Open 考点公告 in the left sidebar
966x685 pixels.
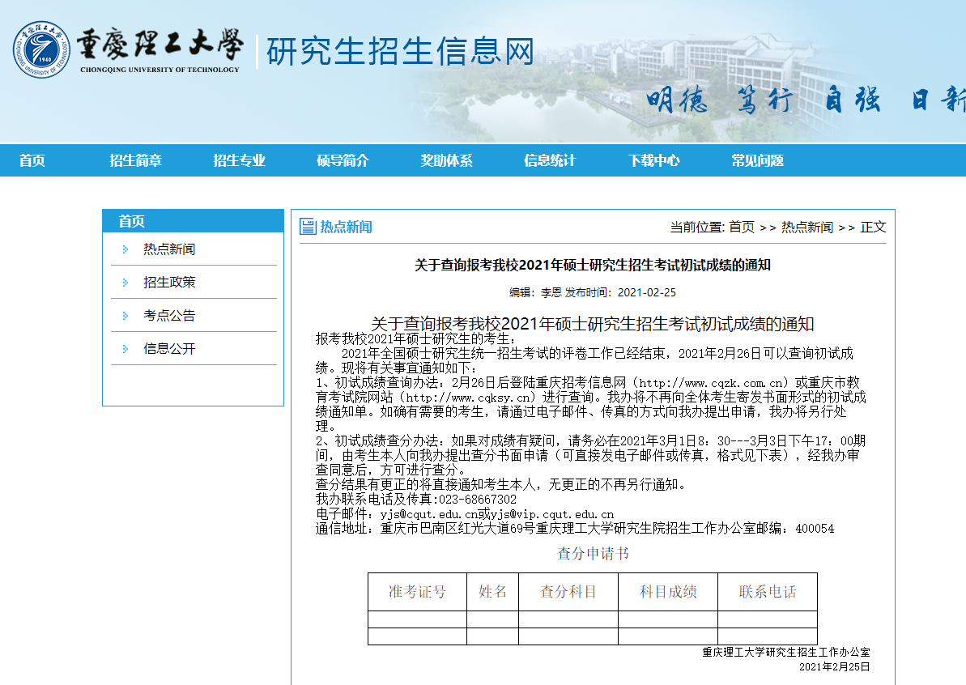click(x=169, y=316)
